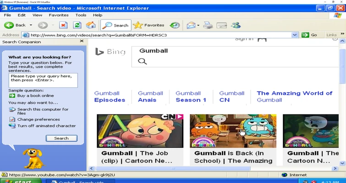Click Gumball is Back (In School) title
Screen dimensions: 346x183
point(233,157)
